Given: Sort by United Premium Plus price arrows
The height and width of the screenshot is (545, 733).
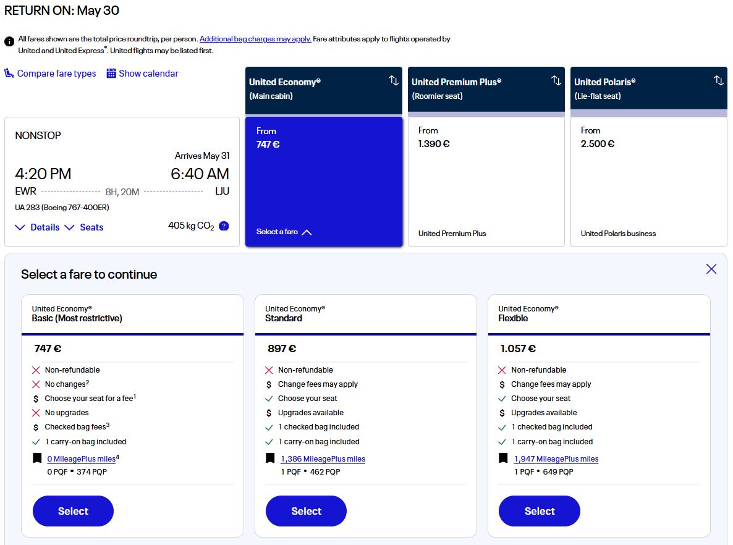Looking at the screenshot, I should (x=556, y=81).
